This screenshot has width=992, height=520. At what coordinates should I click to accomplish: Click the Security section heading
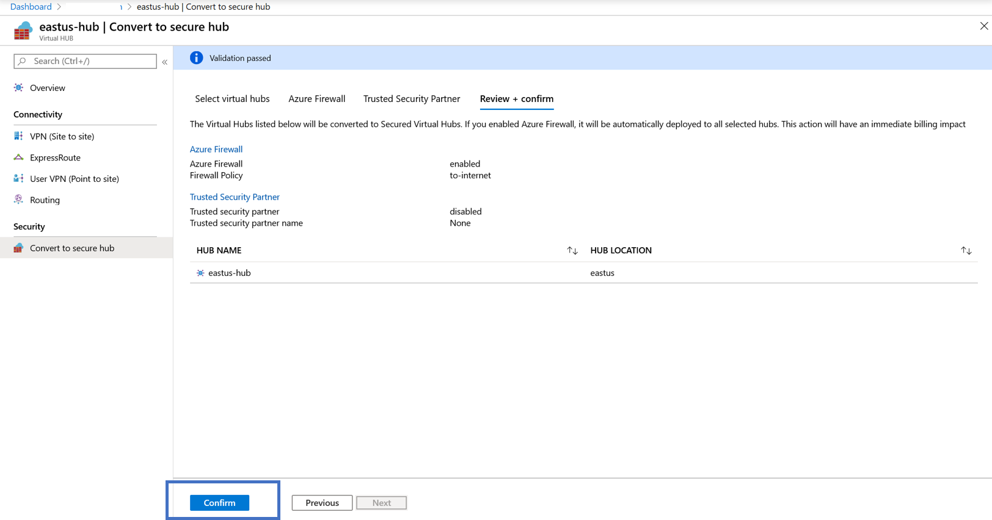pyautogui.click(x=29, y=226)
